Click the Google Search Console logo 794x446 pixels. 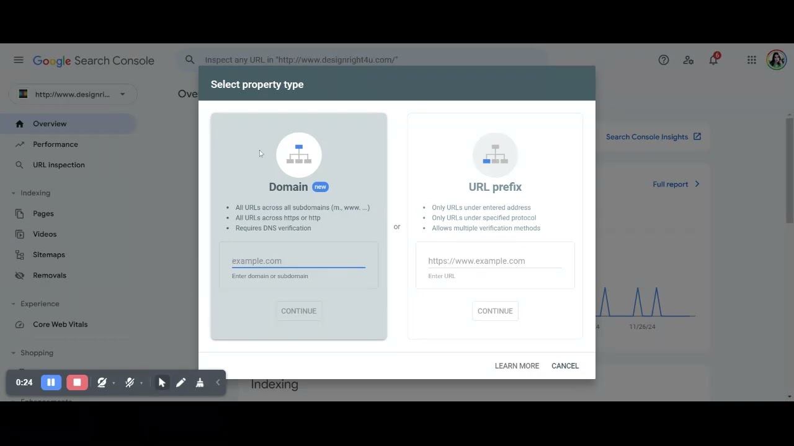(94, 61)
